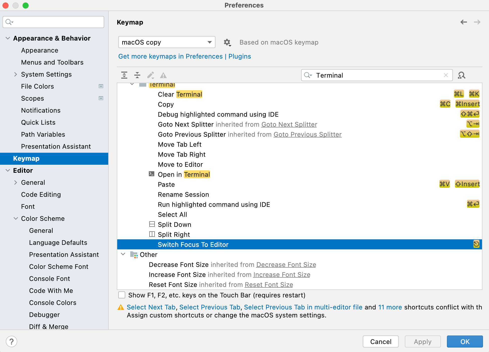Select Paste action row

tap(300, 185)
